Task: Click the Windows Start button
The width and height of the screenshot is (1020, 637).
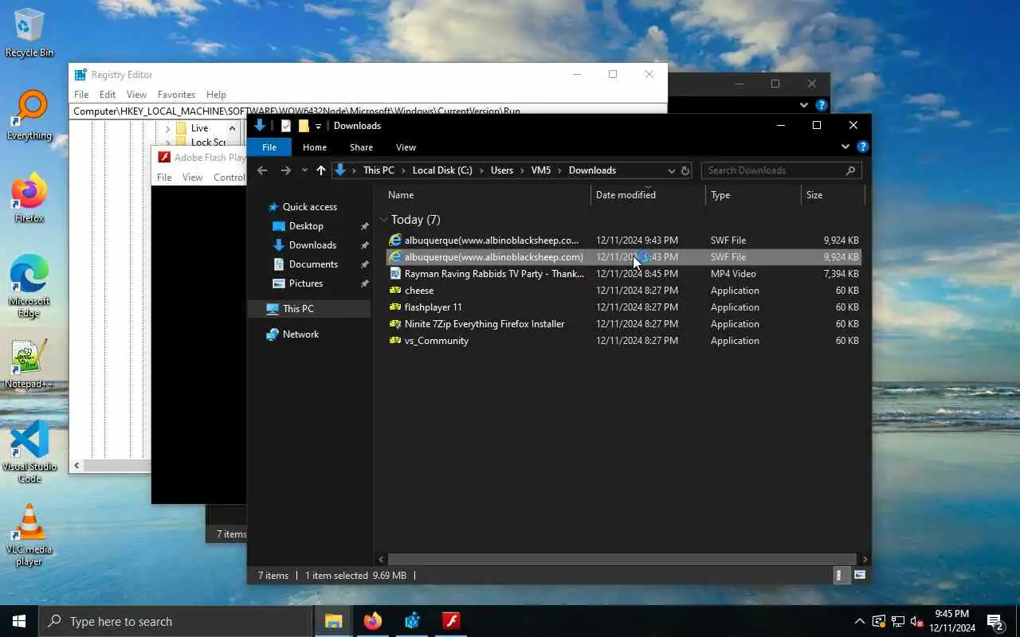Action: pos(19,621)
